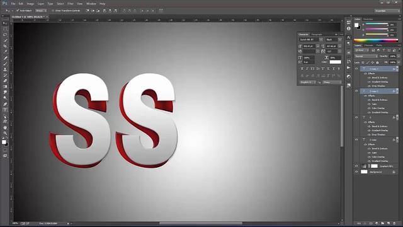Open the Window menu
Viewport: 403px width, 227px height.
pyautogui.click(x=91, y=4)
